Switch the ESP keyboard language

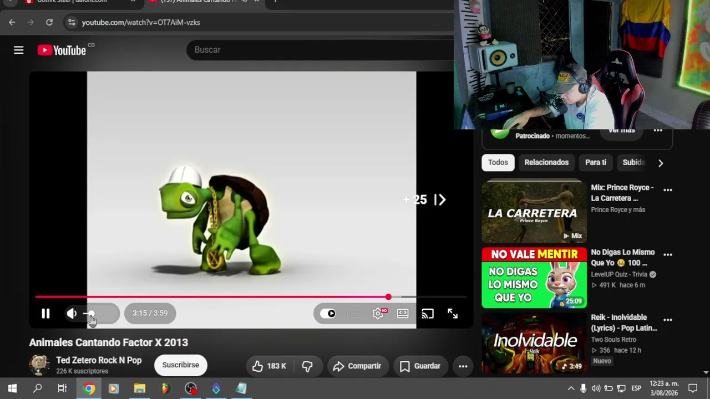click(x=636, y=388)
